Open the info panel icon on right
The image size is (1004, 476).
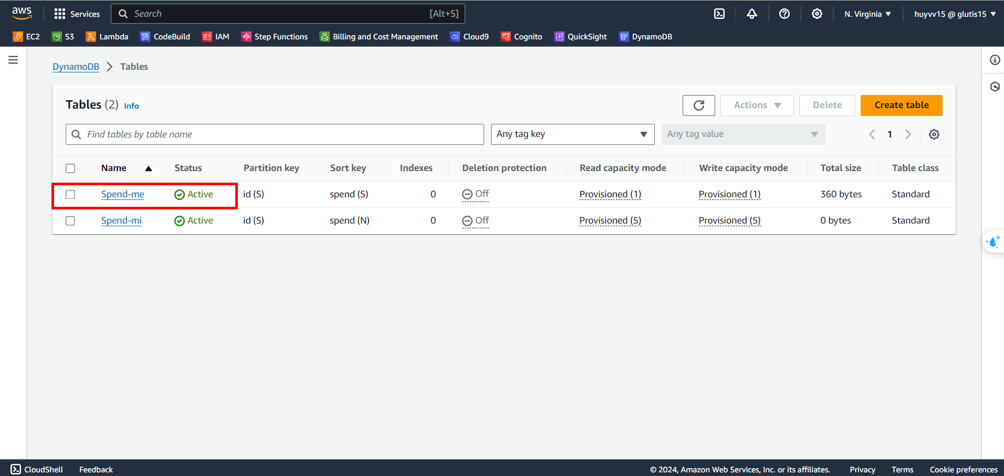(x=995, y=60)
